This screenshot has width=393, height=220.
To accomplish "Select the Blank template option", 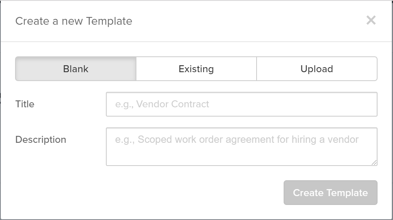I will (76, 69).
